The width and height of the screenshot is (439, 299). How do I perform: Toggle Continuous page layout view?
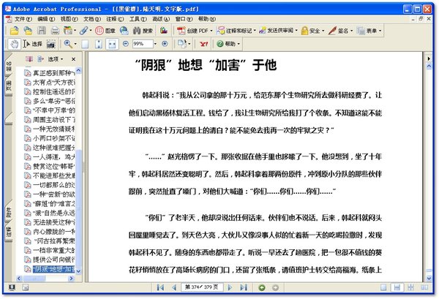pos(397,287)
